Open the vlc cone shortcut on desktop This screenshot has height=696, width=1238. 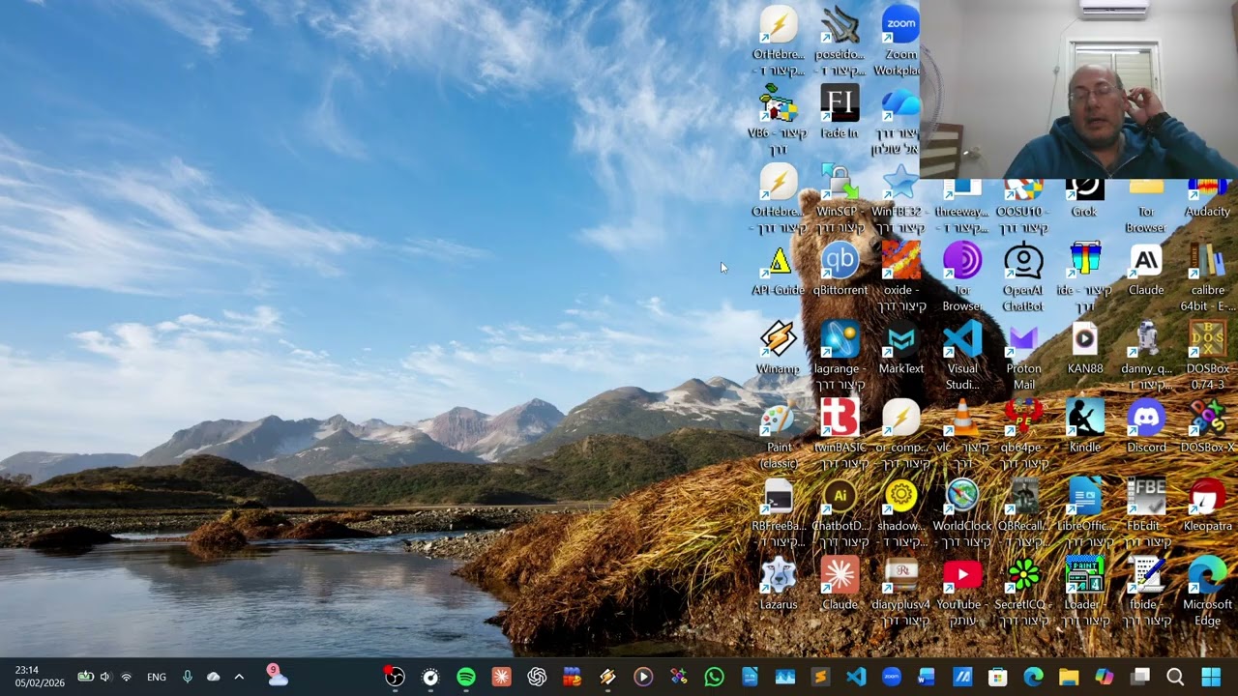pyautogui.click(x=962, y=433)
